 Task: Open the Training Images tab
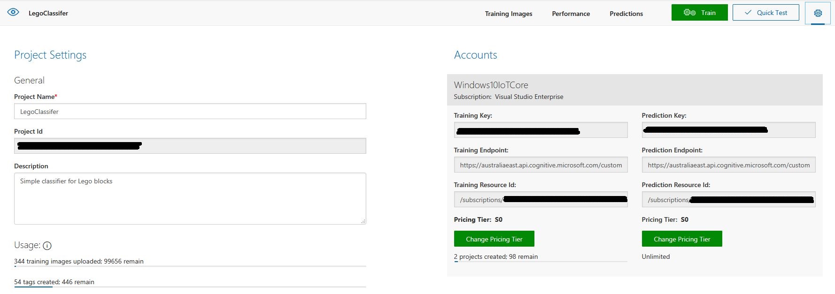(x=508, y=14)
